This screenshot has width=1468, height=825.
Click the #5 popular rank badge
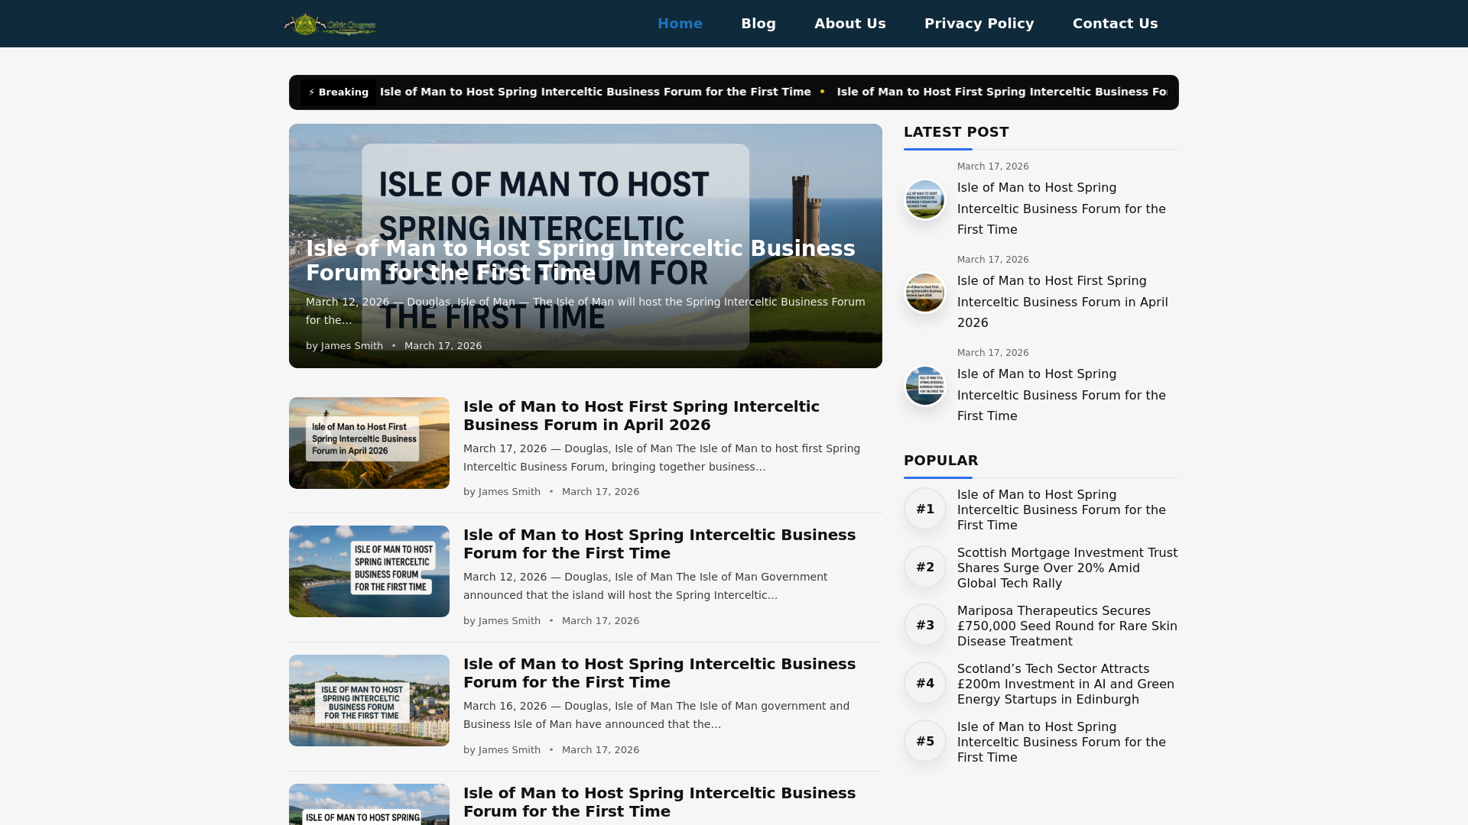click(x=925, y=741)
